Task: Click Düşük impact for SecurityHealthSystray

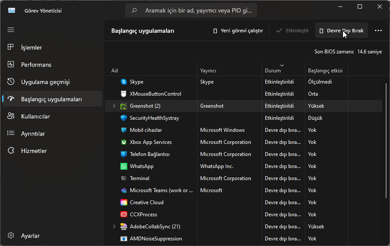Action: pyautogui.click(x=315, y=118)
